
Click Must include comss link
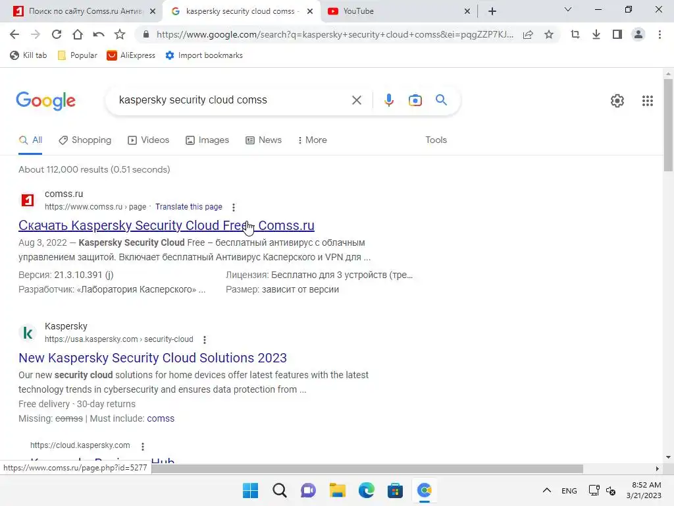click(161, 418)
